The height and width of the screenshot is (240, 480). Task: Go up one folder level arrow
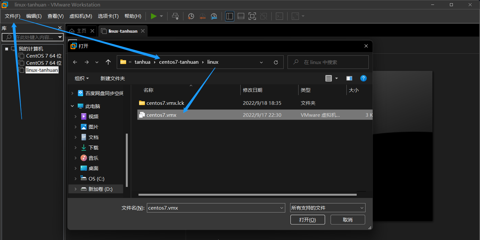pyautogui.click(x=108, y=62)
